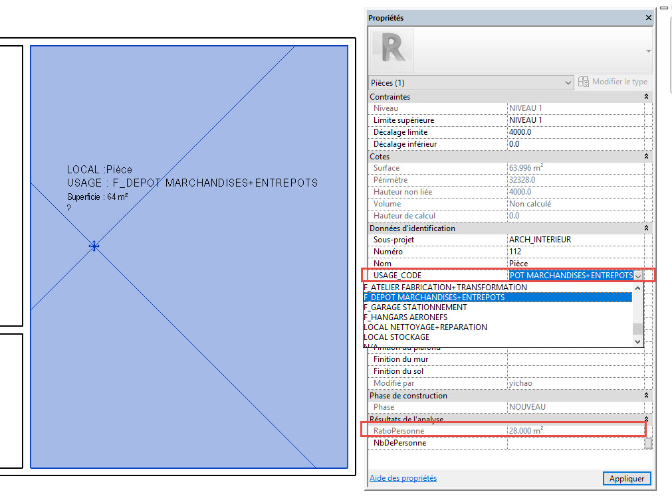
Task: Edit the Décalage limite value 4000.0
Action: point(576,132)
